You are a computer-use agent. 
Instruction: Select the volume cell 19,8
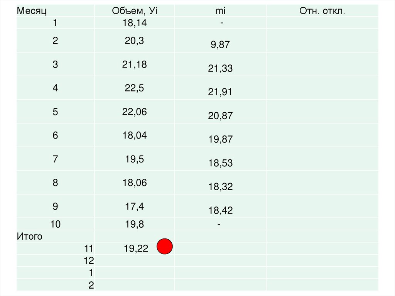pyautogui.click(x=135, y=224)
